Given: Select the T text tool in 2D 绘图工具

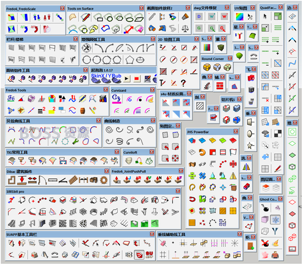Looking at the screenshot, I should [x=162, y=83].
